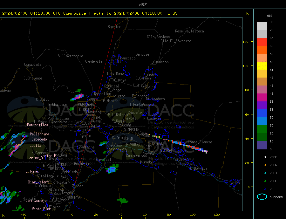The width and height of the screenshot is (286, 219).
Task: Click the 'Zapata' place label
Action: [78, 186]
